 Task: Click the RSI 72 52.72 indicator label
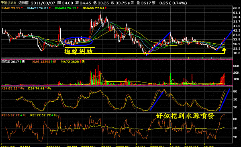[41, 115]
